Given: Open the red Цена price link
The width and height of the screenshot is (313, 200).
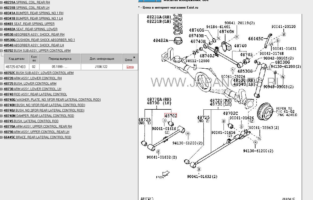Looking at the screenshot, I should point(130,67).
